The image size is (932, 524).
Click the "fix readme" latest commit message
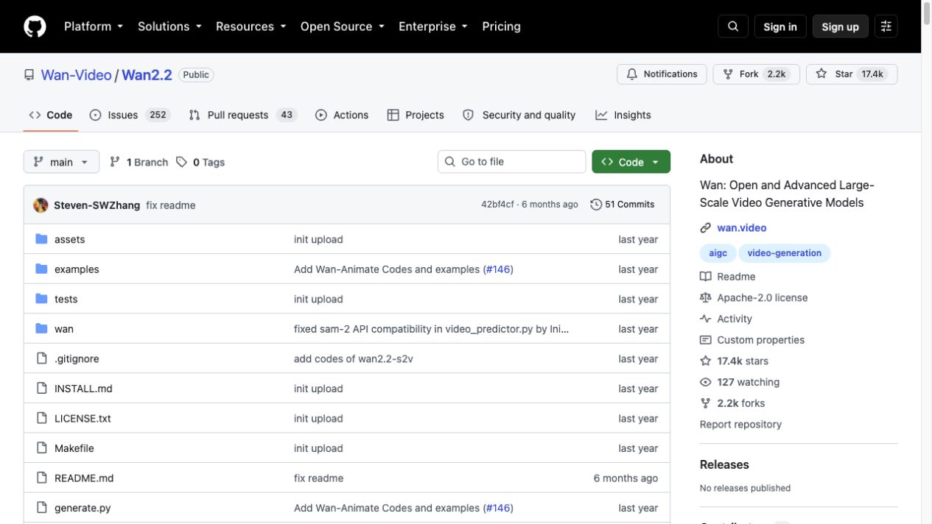(171, 205)
